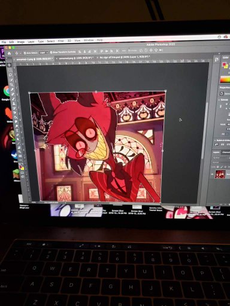Open the Filter menu
This screenshot has width=230, height=306.
[61, 41]
